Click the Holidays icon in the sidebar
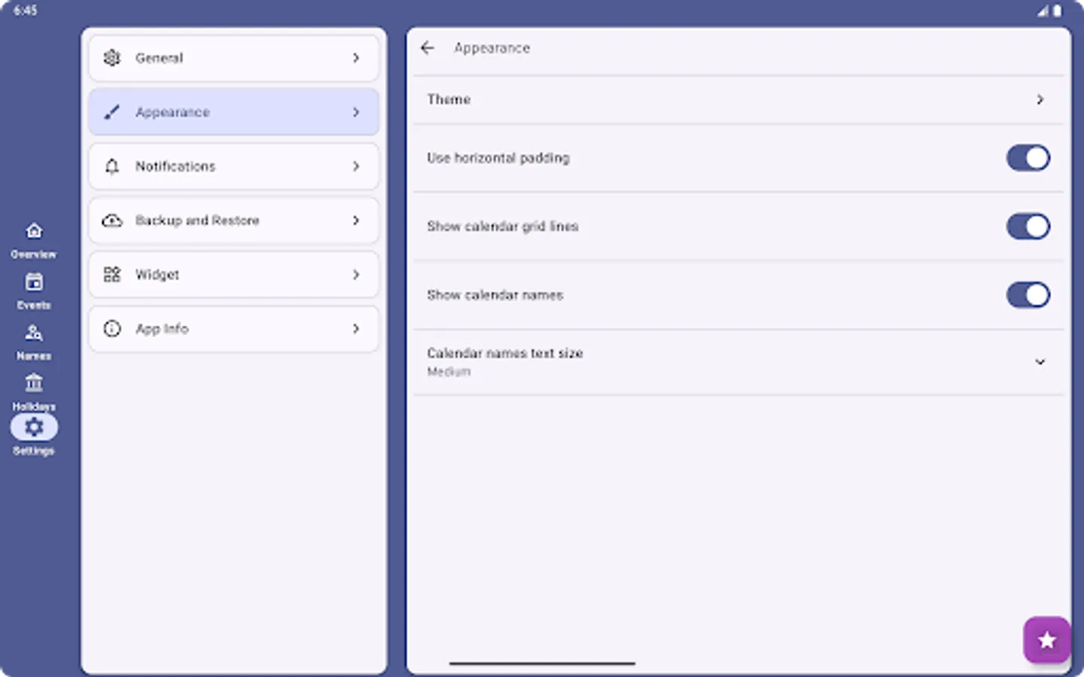The image size is (1084, 677). click(x=34, y=382)
